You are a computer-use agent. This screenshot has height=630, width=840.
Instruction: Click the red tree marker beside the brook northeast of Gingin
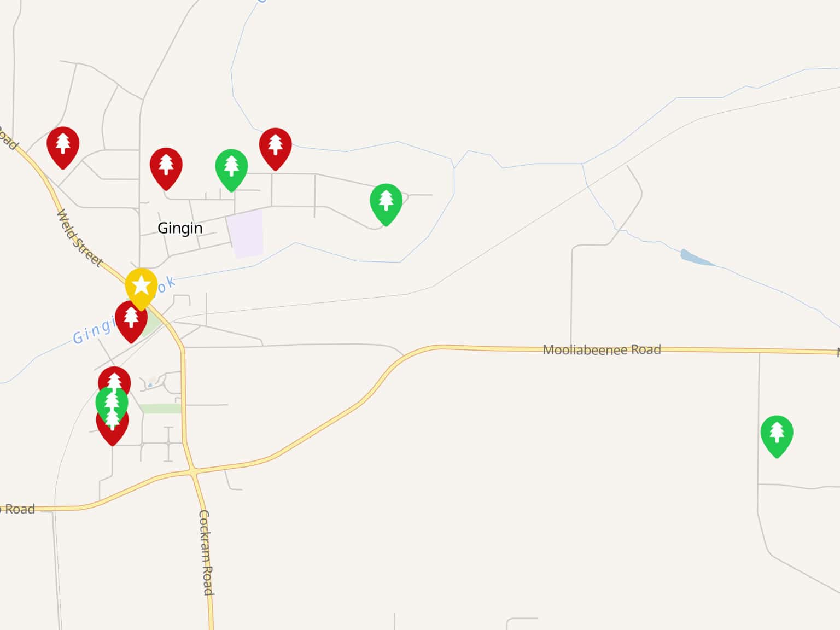[x=275, y=148]
